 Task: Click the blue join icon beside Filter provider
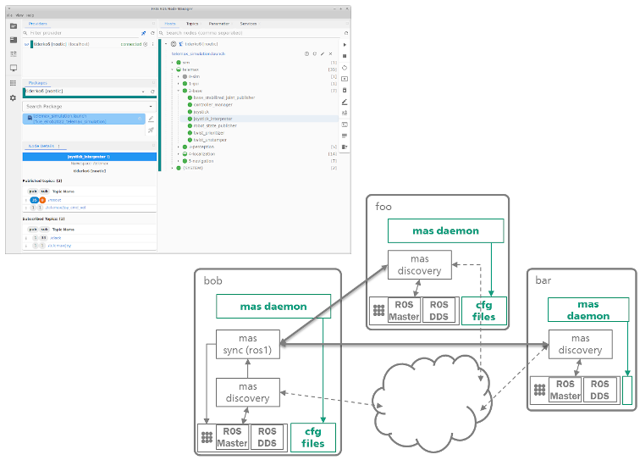(144, 33)
